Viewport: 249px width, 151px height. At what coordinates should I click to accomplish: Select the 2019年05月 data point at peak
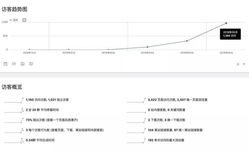point(226,23)
